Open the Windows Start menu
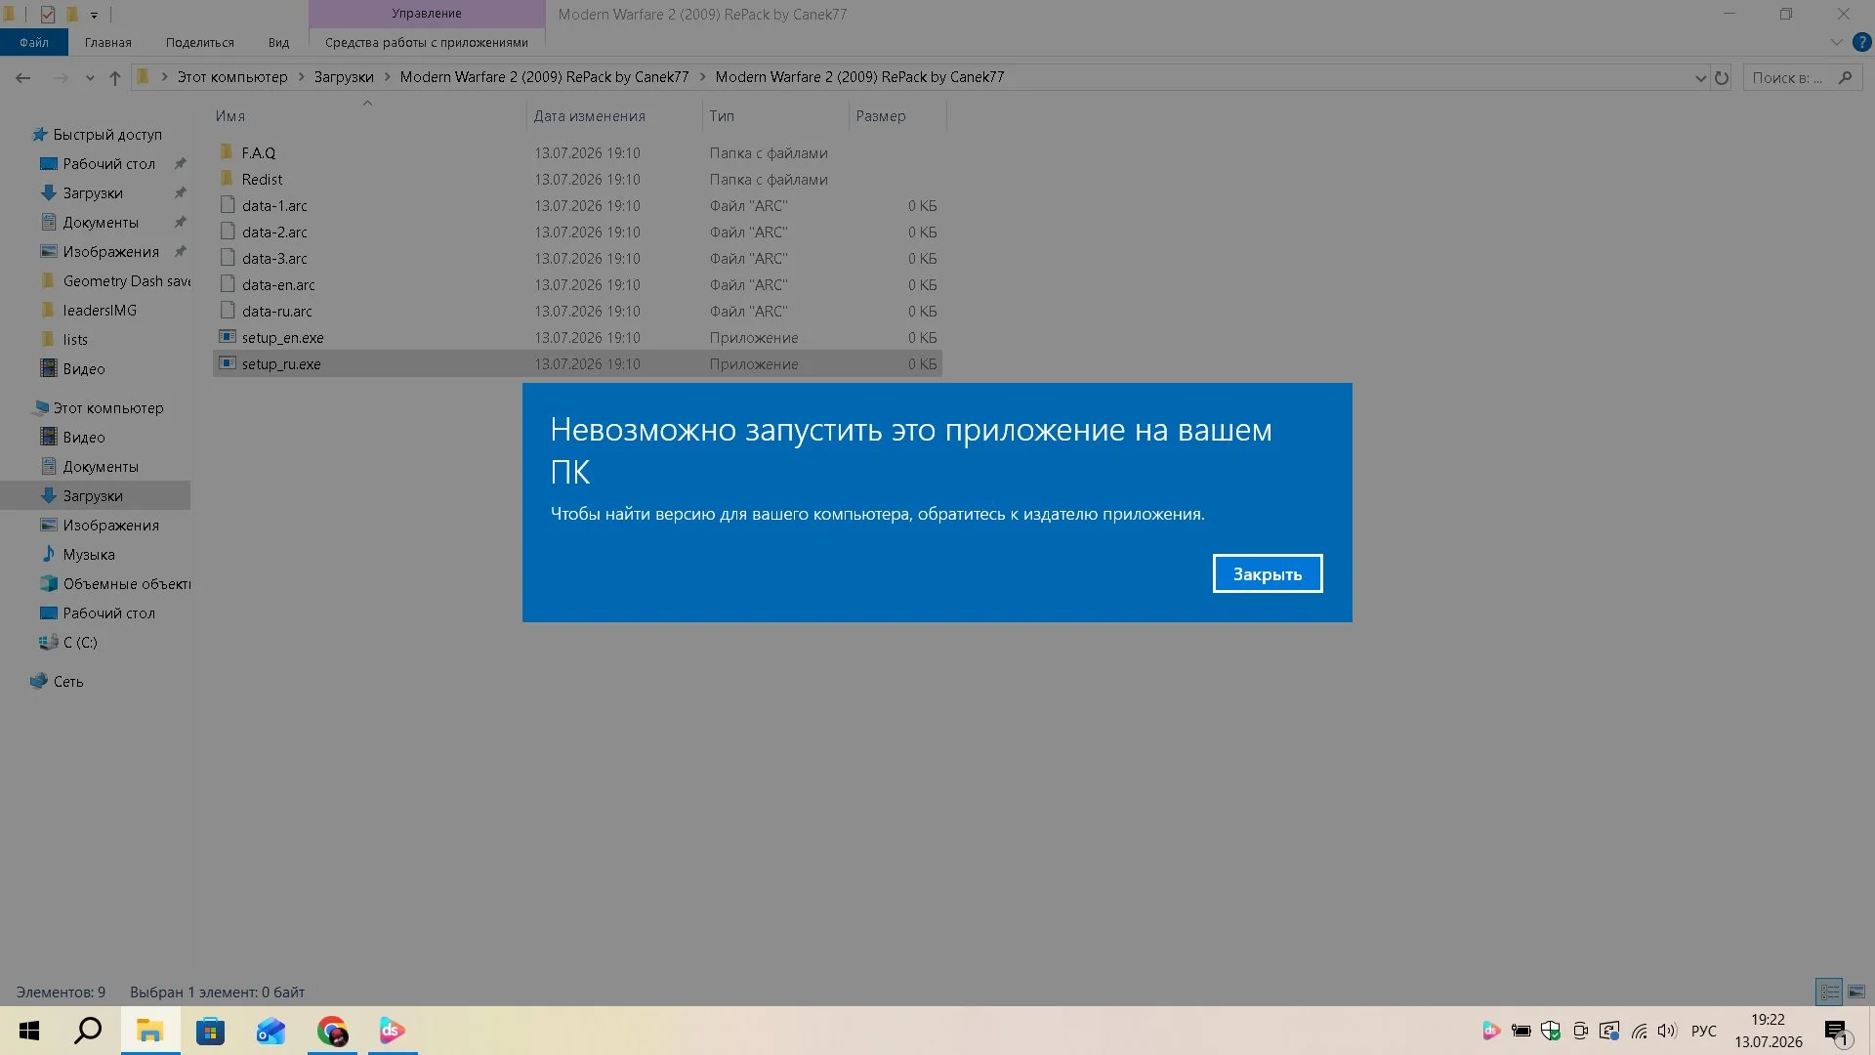1875x1055 pixels. click(29, 1031)
